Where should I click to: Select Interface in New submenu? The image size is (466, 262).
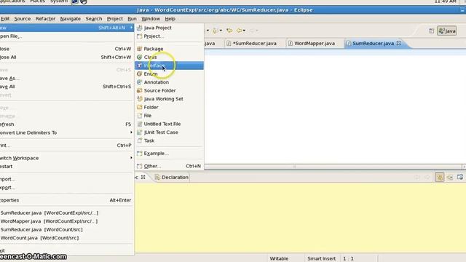[x=169, y=65]
